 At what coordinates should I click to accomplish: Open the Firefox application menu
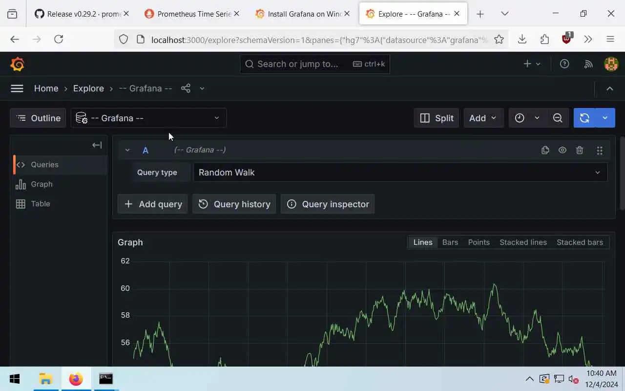[x=610, y=40]
